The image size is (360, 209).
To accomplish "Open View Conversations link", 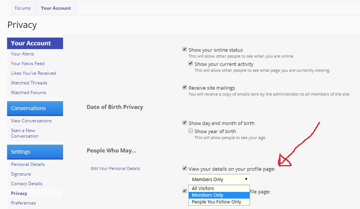I will (x=31, y=121).
